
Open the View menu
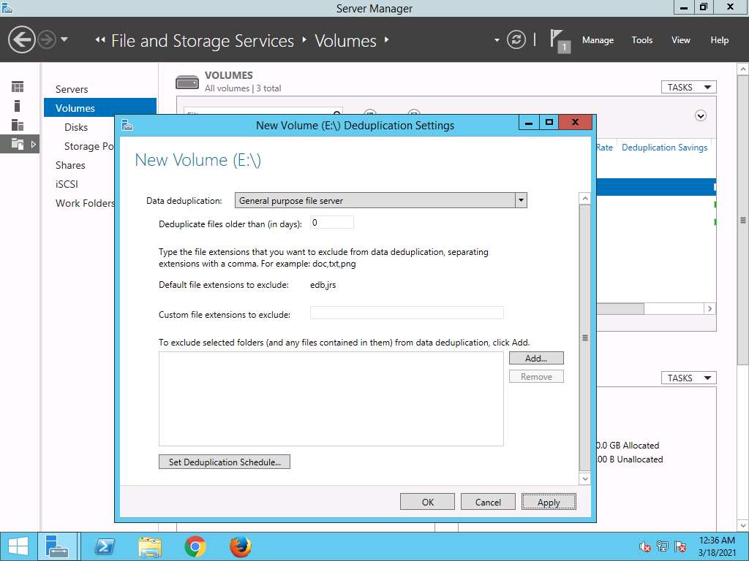point(681,40)
